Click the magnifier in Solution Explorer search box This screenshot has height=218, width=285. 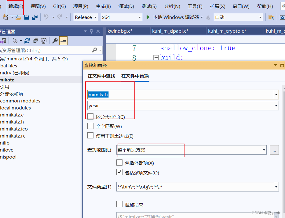coord(94,50)
